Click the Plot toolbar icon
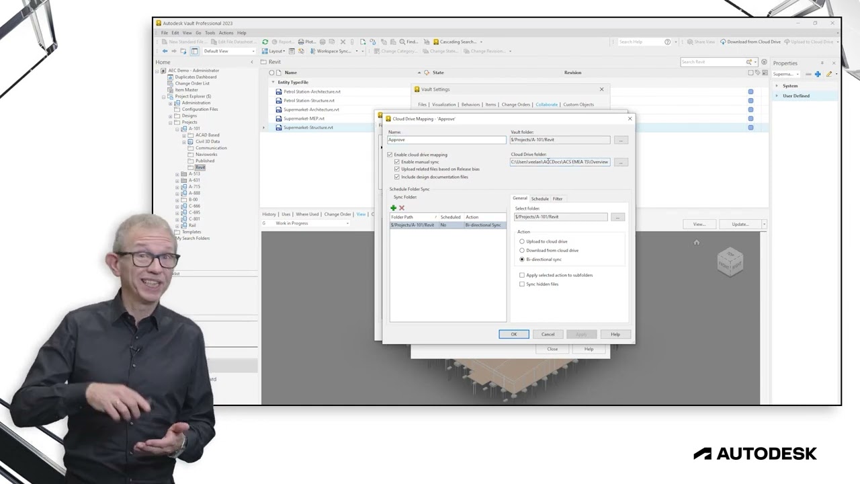 pos(306,41)
